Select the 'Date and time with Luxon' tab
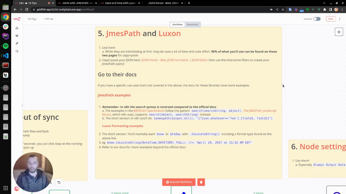Screen dimensions: 346x194 tap(120, 3)
